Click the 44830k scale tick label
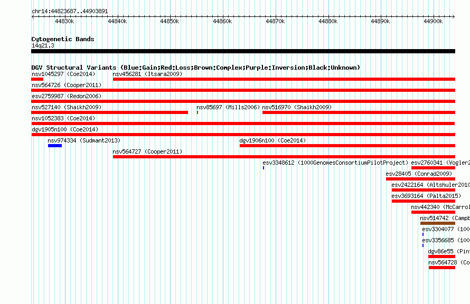Image resolution: width=470 pixels, height=304 pixels. pos(64,21)
